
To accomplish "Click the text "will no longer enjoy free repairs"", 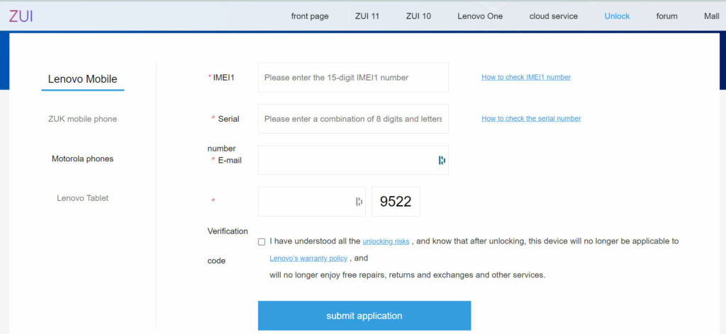I will pyautogui.click(x=327, y=275).
